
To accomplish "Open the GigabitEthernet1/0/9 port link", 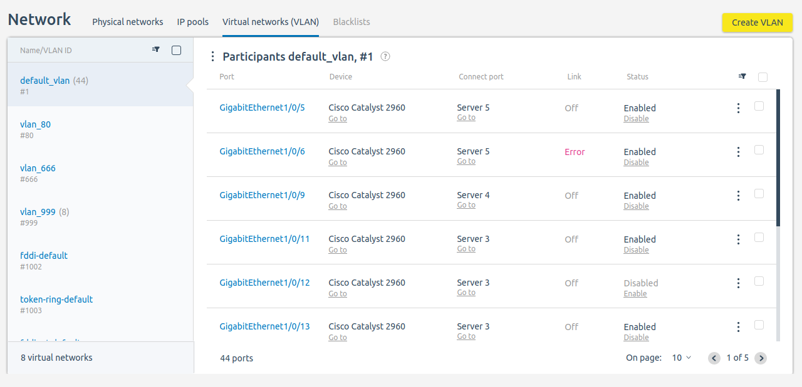I will click(x=262, y=195).
